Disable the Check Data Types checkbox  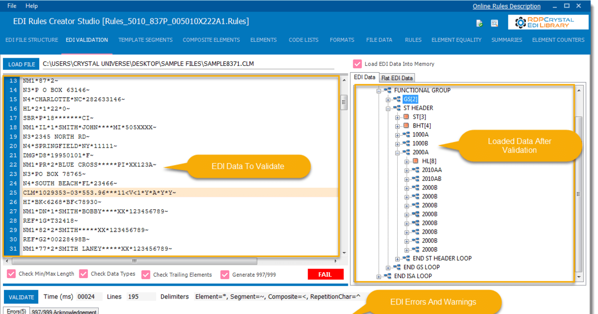82,274
